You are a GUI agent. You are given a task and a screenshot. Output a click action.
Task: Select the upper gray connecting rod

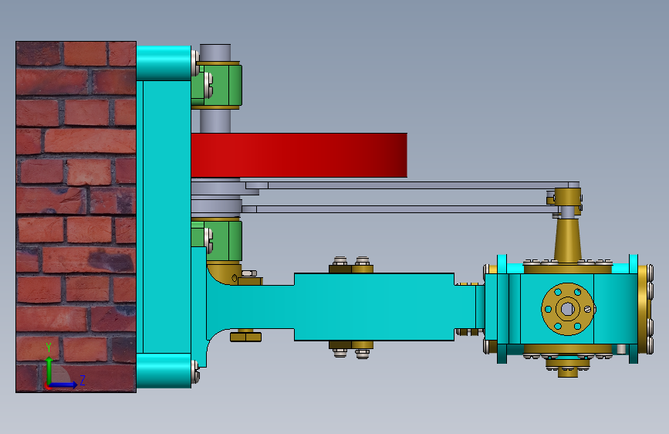point(412,185)
